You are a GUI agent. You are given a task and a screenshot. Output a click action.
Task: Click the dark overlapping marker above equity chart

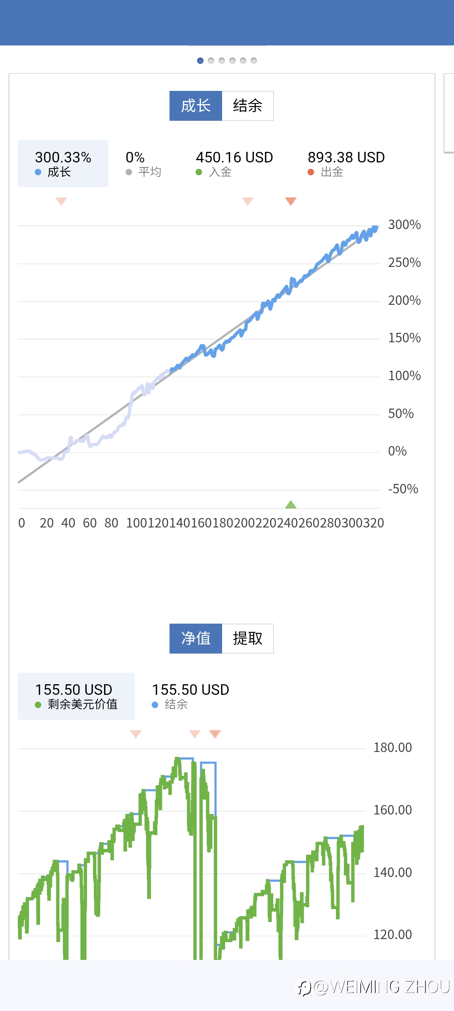point(215,733)
